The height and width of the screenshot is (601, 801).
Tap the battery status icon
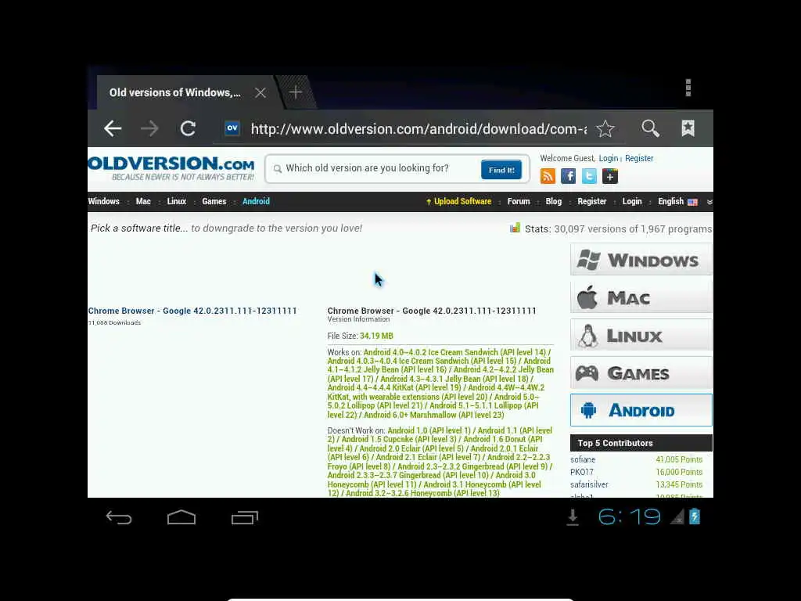(695, 516)
